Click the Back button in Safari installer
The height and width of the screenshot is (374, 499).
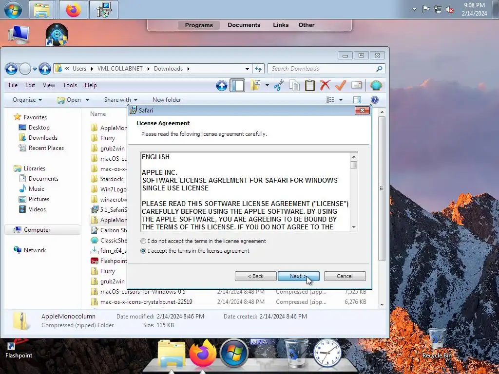coord(255,276)
